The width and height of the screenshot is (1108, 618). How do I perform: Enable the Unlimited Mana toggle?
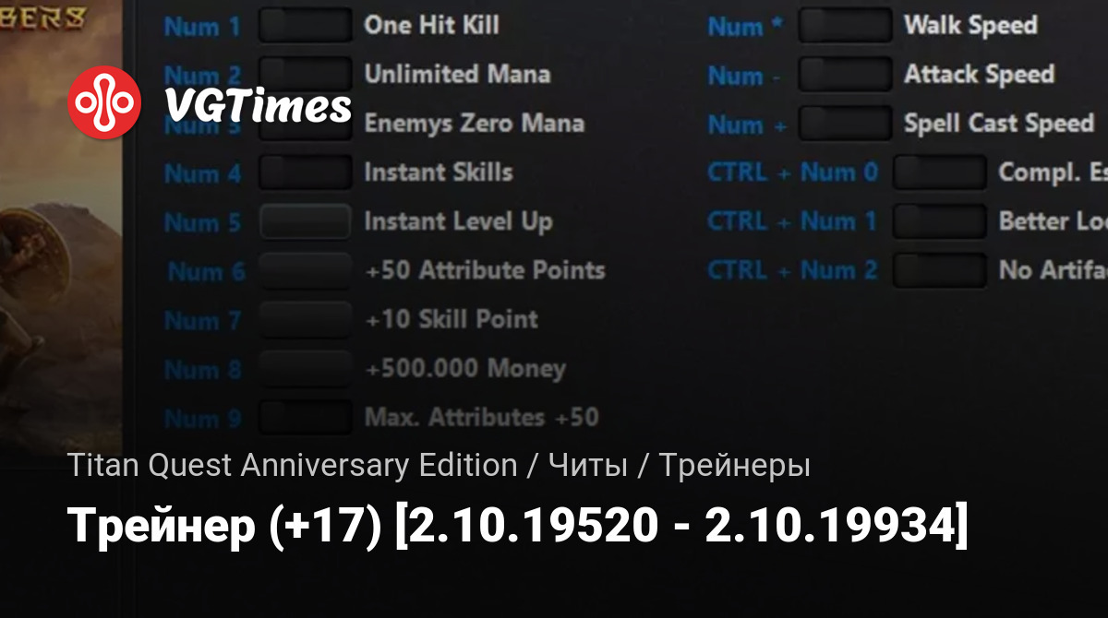[305, 74]
